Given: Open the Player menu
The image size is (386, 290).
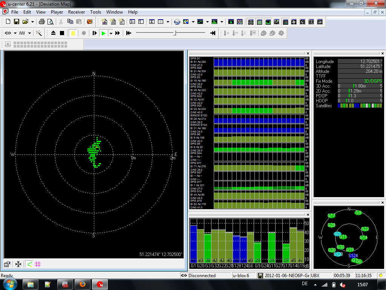Looking at the screenshot, I should pyautogui.click(x=57, y=12).
